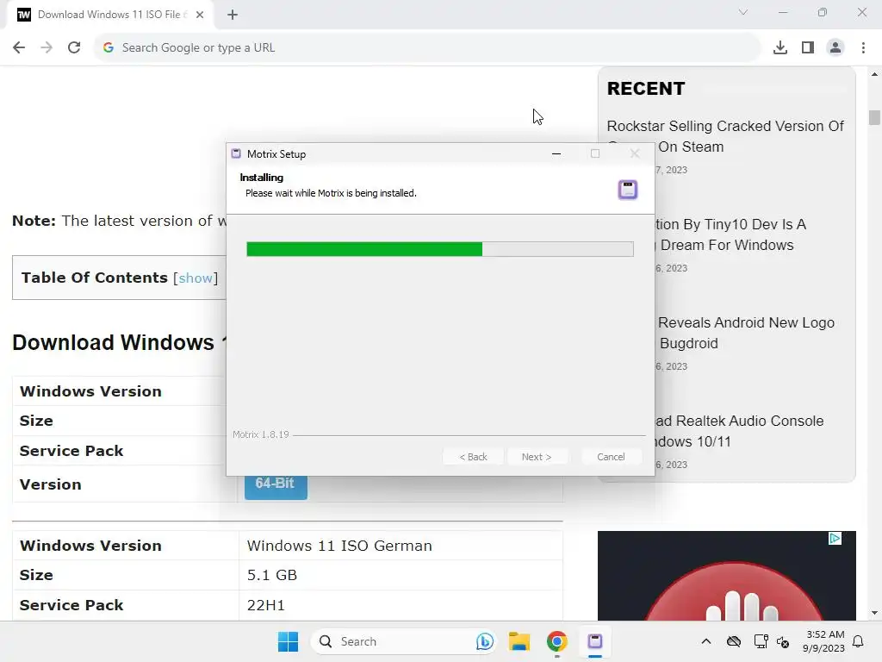Viewport: 882px width, 662px height.
Task: Click the Motrix Setup taskbar icon
Action: pyautogui.click(x=594, y=641)
